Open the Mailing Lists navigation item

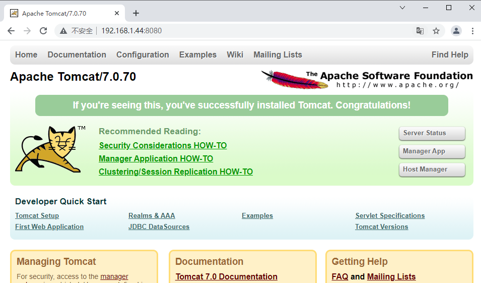pos(278,54)
